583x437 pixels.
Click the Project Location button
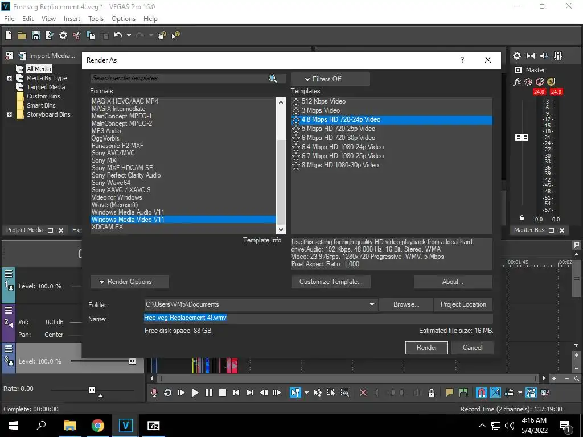coord(463,305)
